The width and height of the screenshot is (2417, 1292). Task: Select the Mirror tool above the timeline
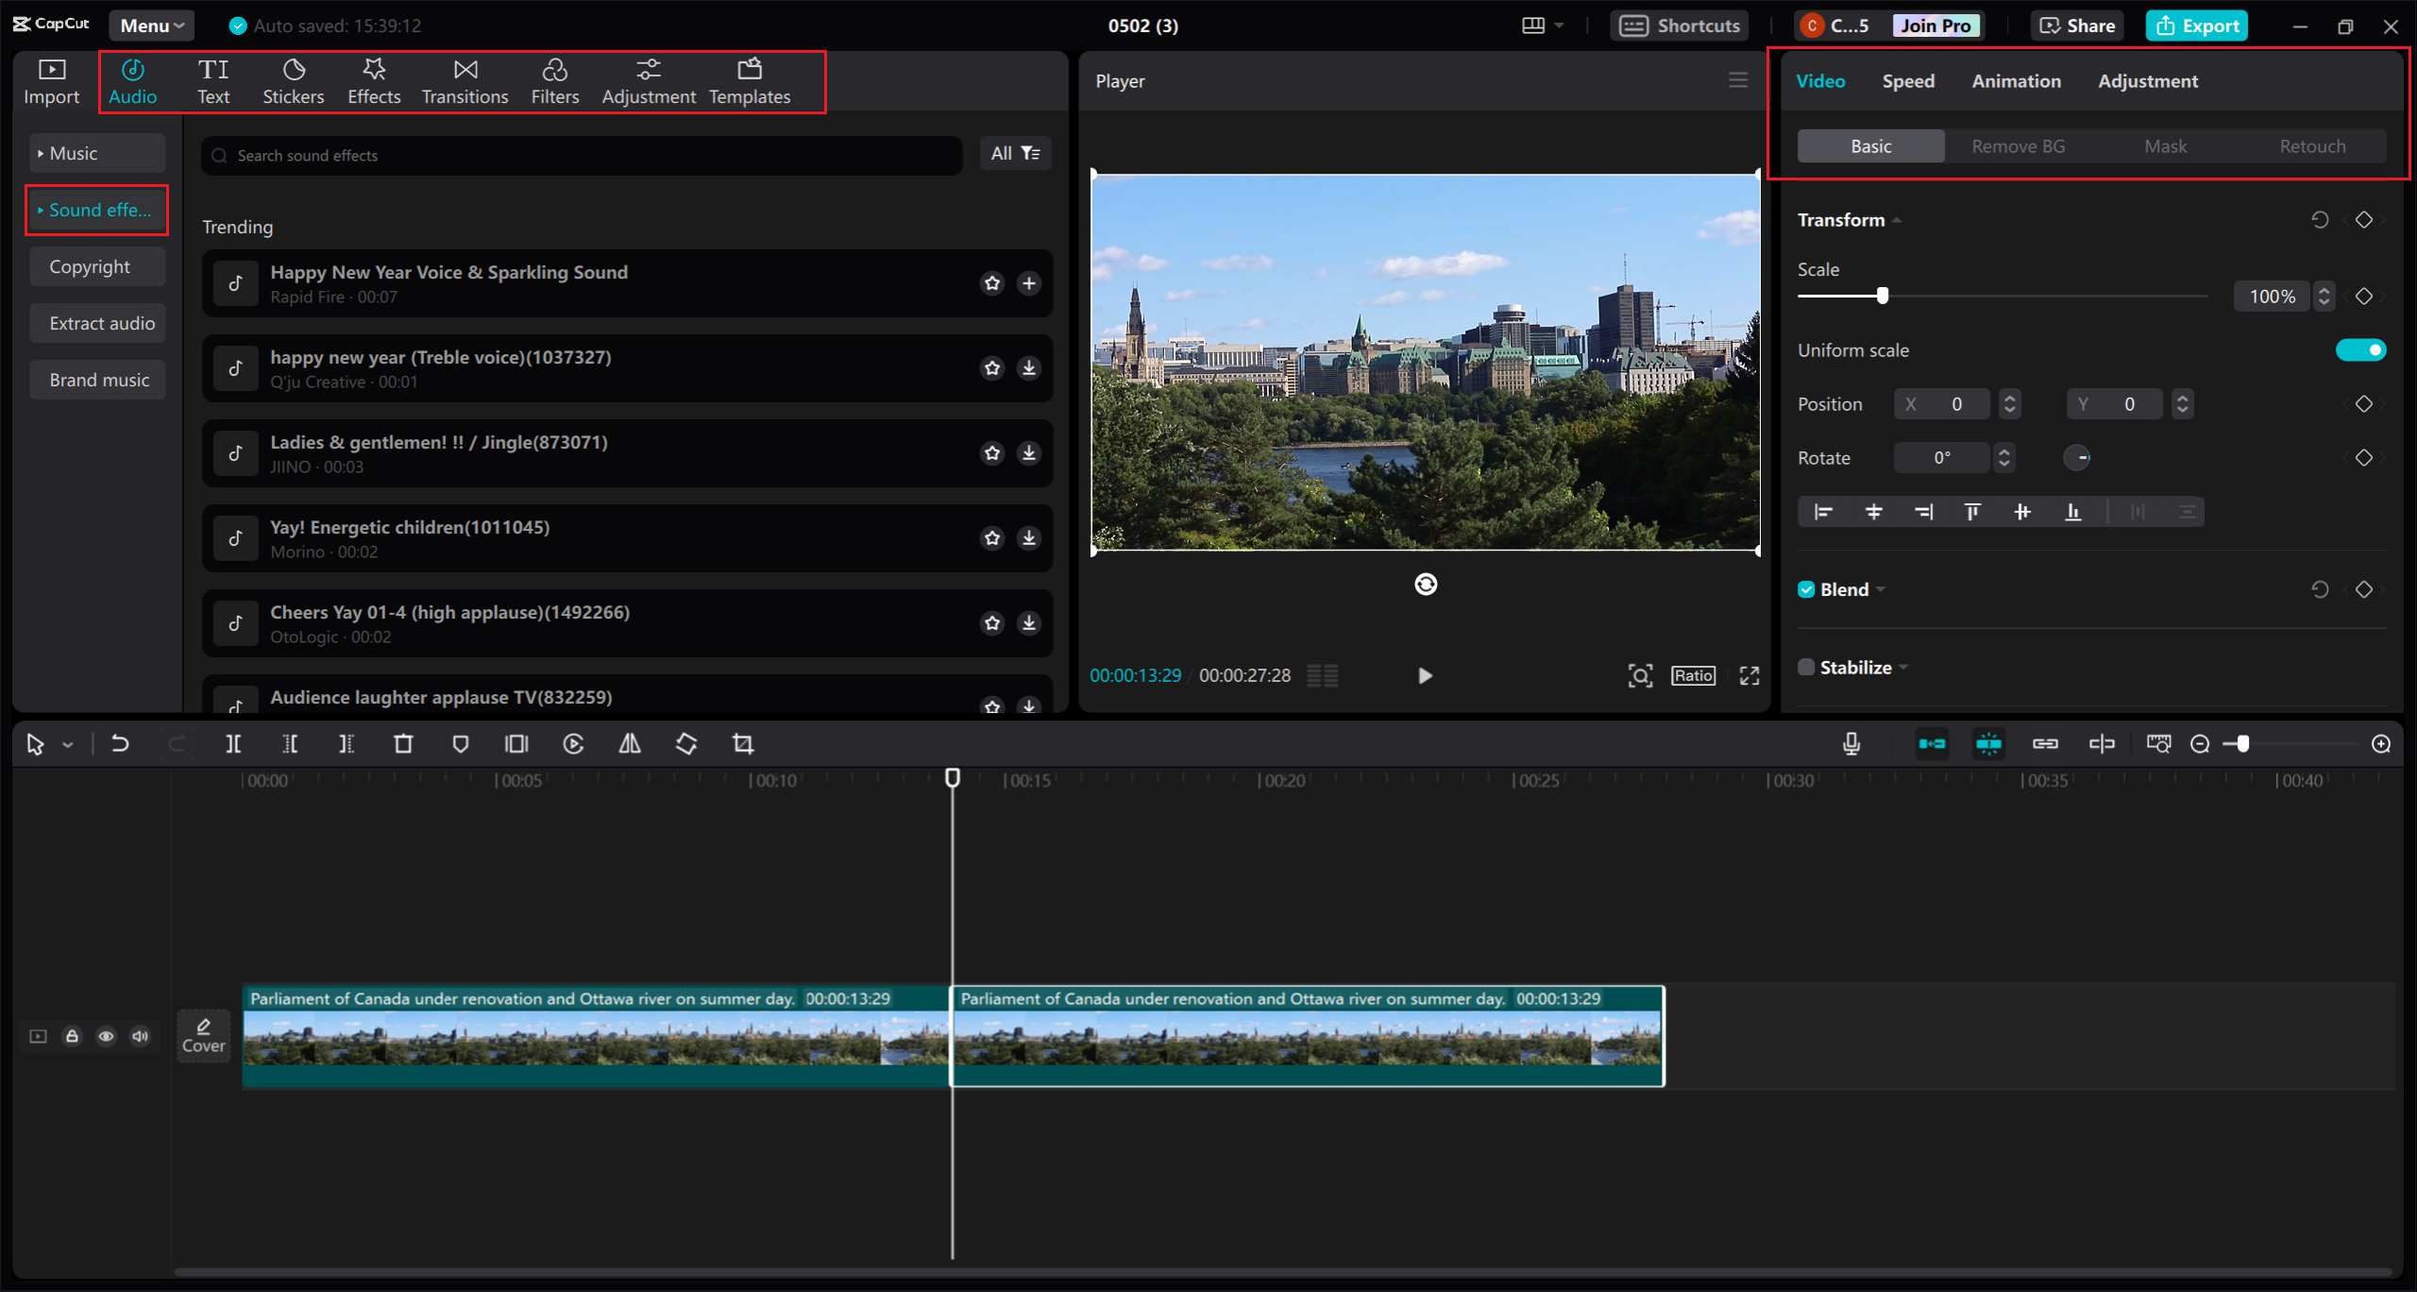click(x=630, y=743)
